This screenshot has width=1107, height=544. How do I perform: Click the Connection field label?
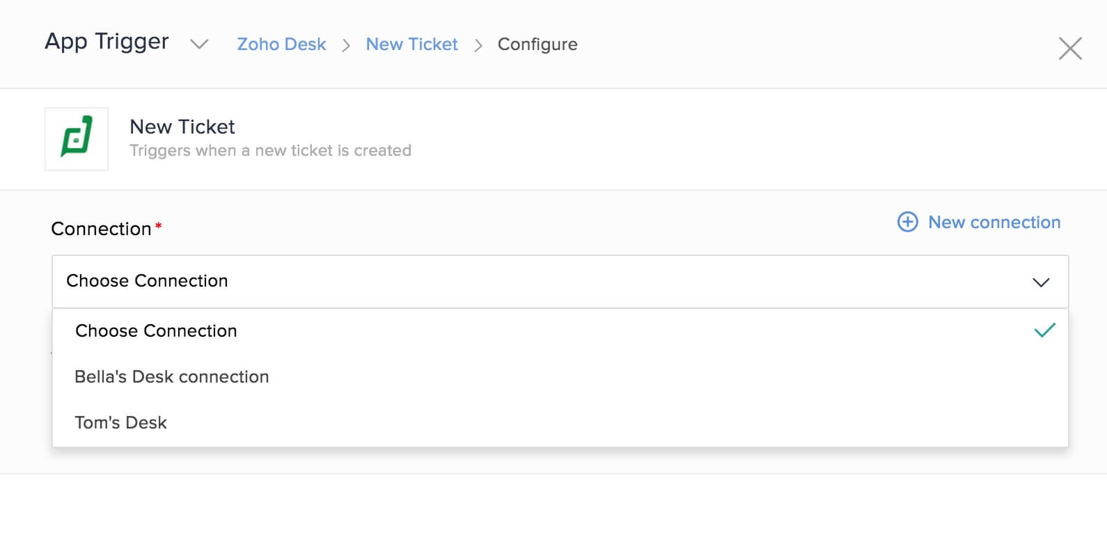pos(102,229)
